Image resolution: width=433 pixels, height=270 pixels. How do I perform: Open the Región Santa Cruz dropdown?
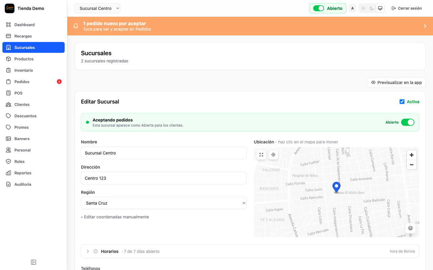pyautogui.click(x=164, y=203)
